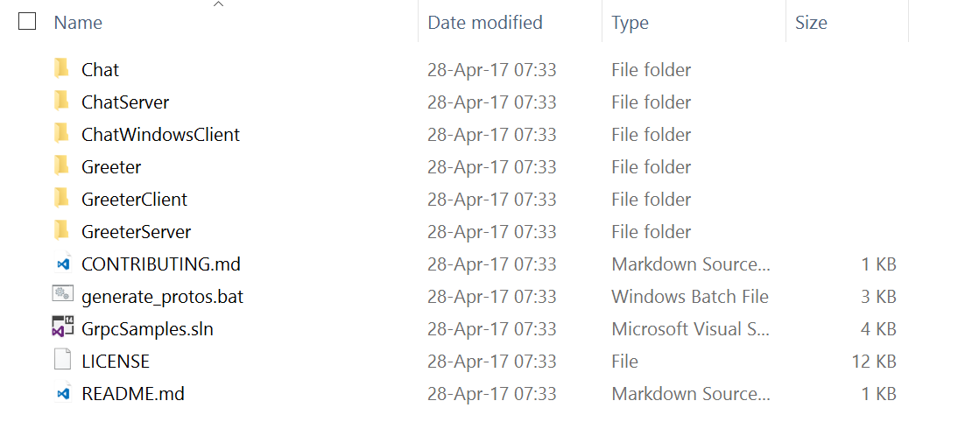Select the ChatWindowsClient folder name
This screenshot has height=443, width=958.
pos(160,135)
